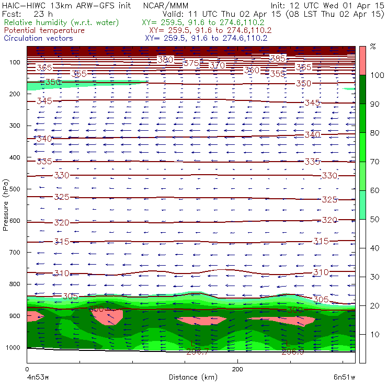Click the '4n53w' start location label
Viewport: 387px width, 387px height.
[x=38, y=378]
